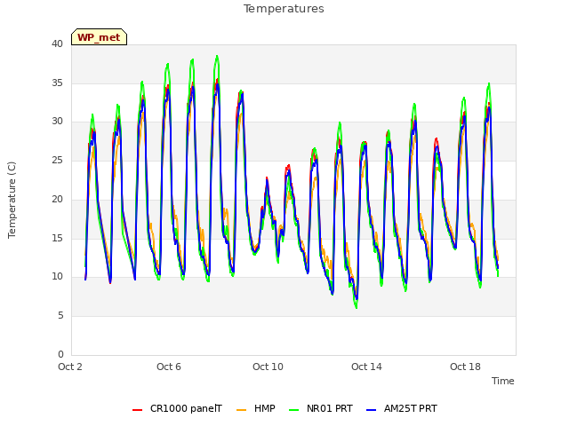Click the 15 y-axis tick label

coord(57,238)
